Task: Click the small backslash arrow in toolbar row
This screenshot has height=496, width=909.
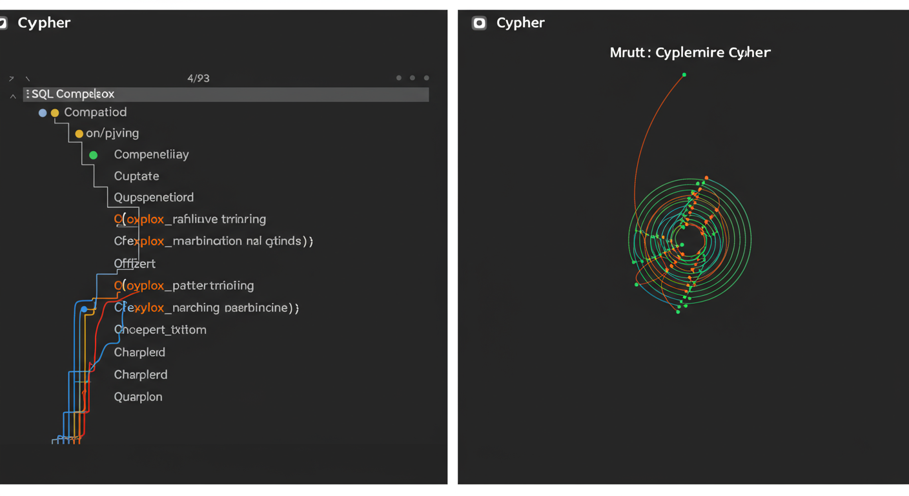Action: 27,79
